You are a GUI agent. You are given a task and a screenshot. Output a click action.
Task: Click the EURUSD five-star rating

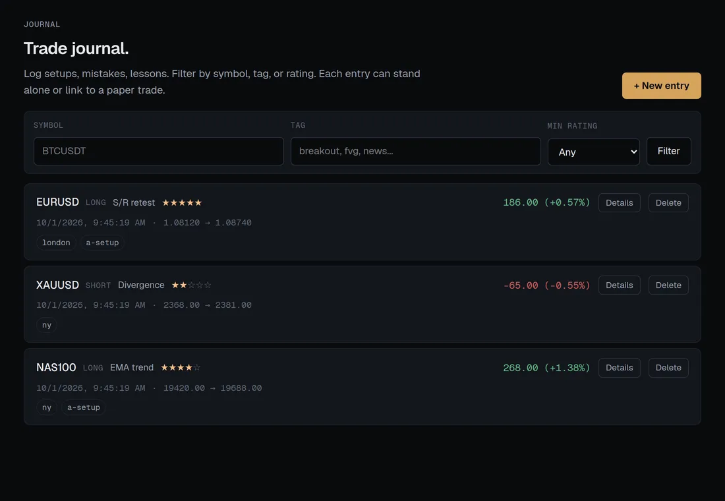[x=182, y=202]
